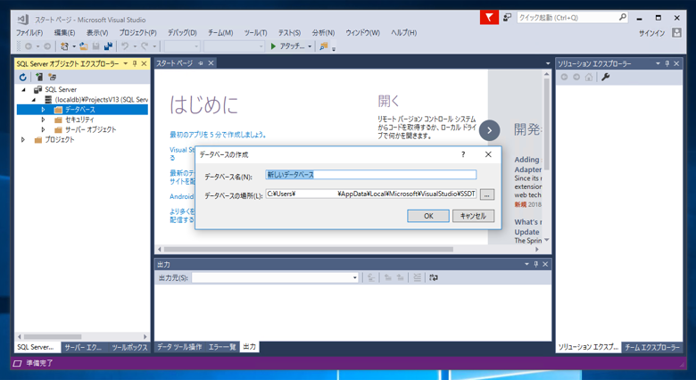Toggle auto-hide pin on SQL Server Object Explorer
The width and height of the screenshot is (696, 380).
pyautogui.click(x=135, y=64)
